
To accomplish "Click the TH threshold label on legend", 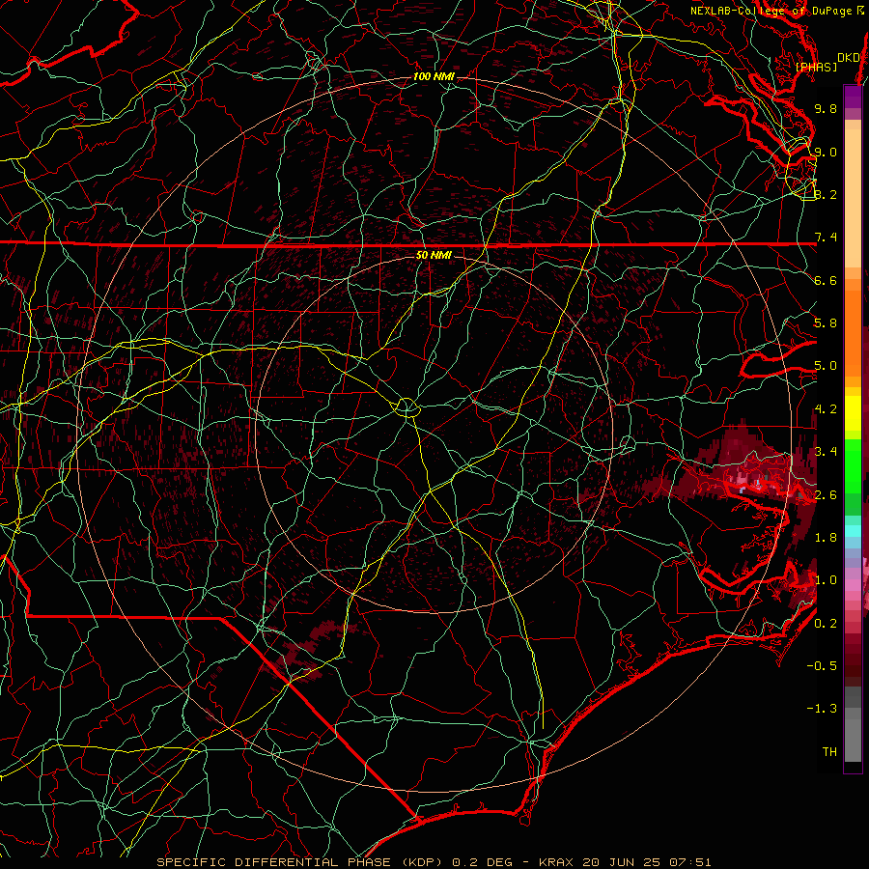I will pyautogui.click(x=829, y=751).
